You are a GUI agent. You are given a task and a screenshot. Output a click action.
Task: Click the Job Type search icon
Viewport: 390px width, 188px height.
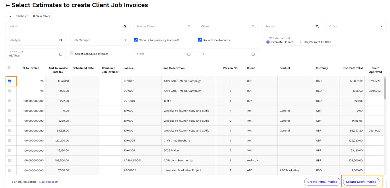click(x=61, y=40)
